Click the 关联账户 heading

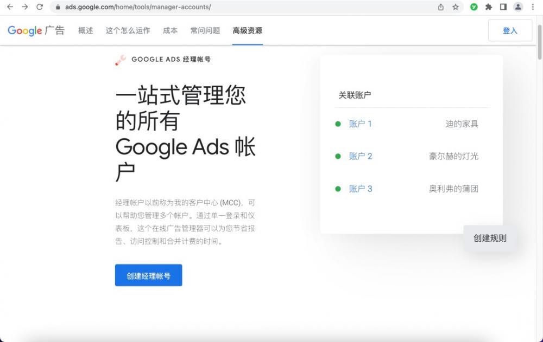click(355, 95)
